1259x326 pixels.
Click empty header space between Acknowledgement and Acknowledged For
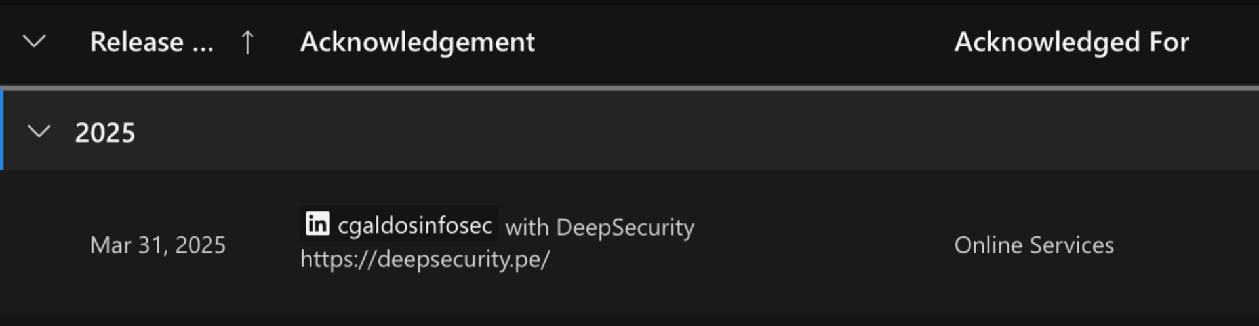[x=744, y=42]
